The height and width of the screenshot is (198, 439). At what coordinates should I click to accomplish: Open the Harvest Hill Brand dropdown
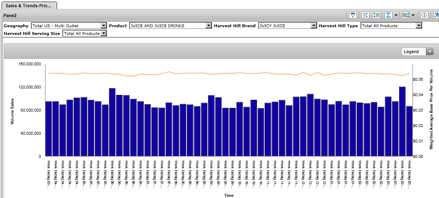[x=313, y=26]
